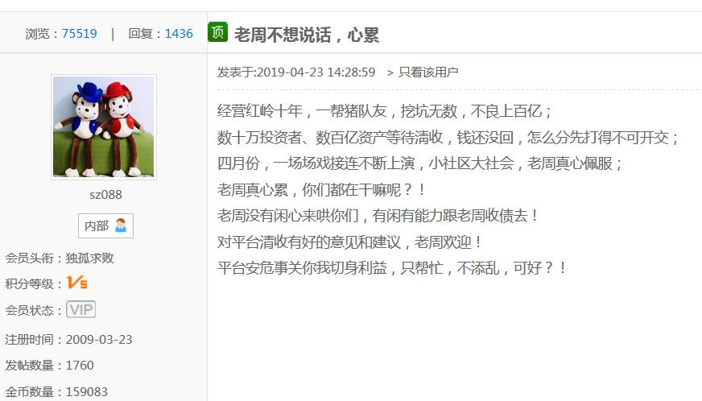Click the post count 1760
Image resolution: width=702 pixels, height=401 pixels.
pyautogui.click(x=80, y=366)
